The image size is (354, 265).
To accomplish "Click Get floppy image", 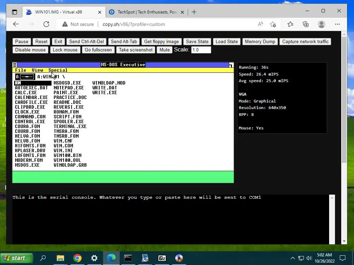I will tap(161, 41).
